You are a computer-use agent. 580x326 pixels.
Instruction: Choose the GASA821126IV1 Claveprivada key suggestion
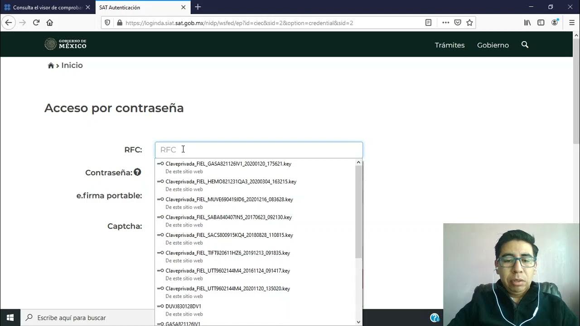point(255,167)
